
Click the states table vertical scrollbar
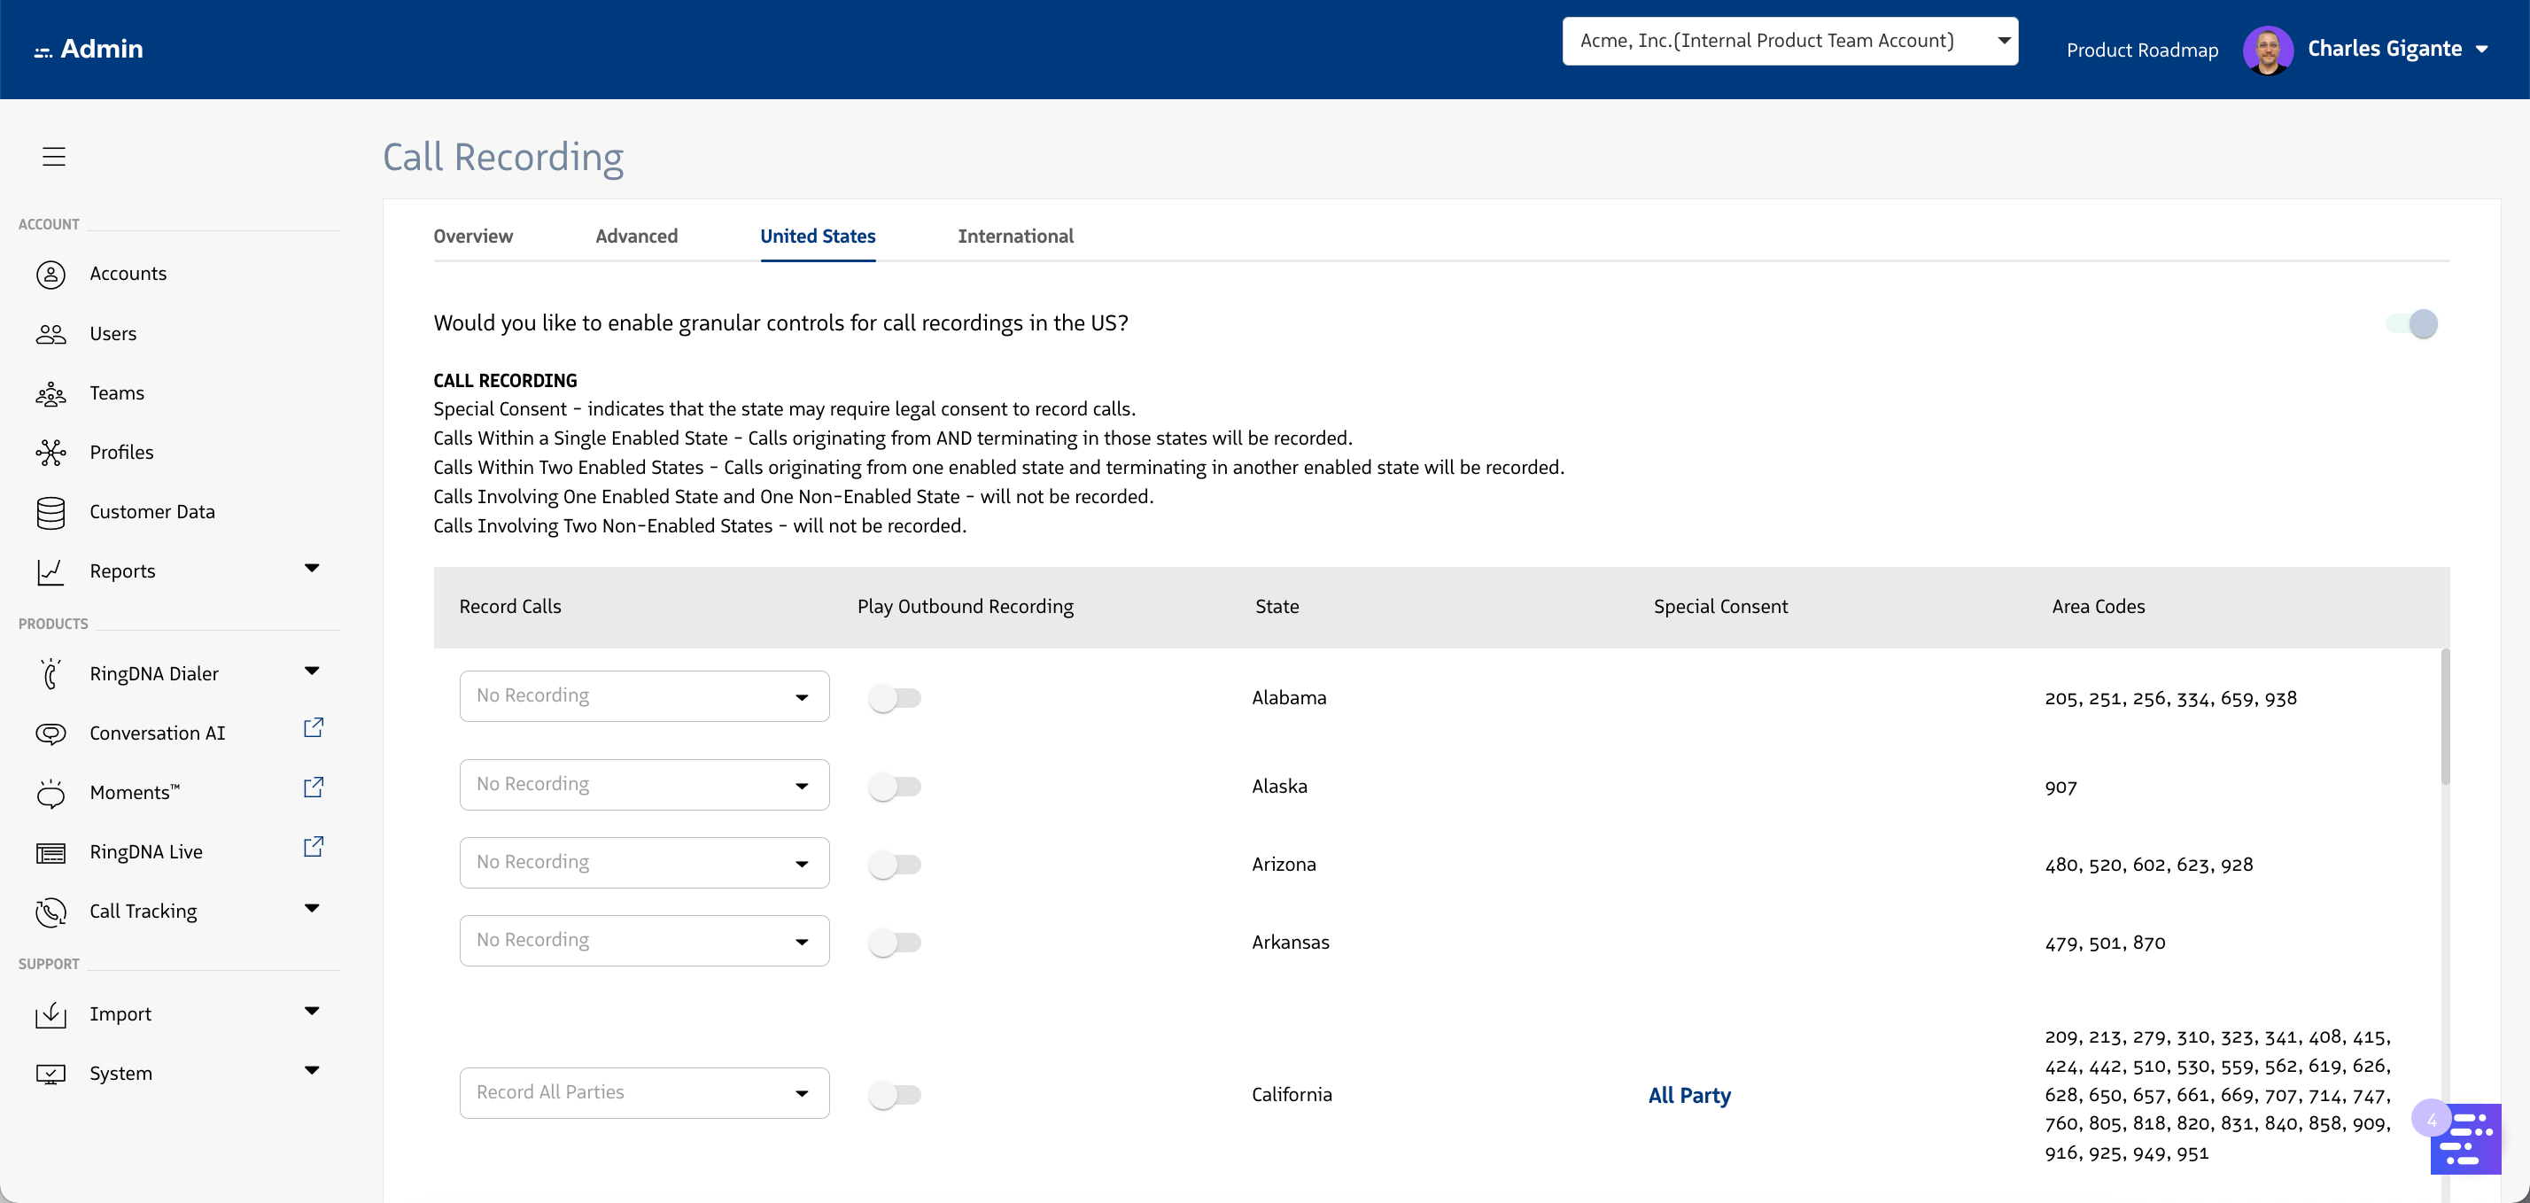[2445, 717]
